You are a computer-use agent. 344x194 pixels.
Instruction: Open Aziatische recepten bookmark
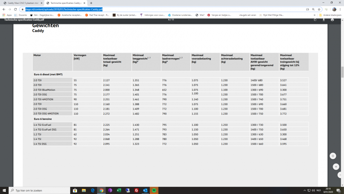(x=69, y=15)
